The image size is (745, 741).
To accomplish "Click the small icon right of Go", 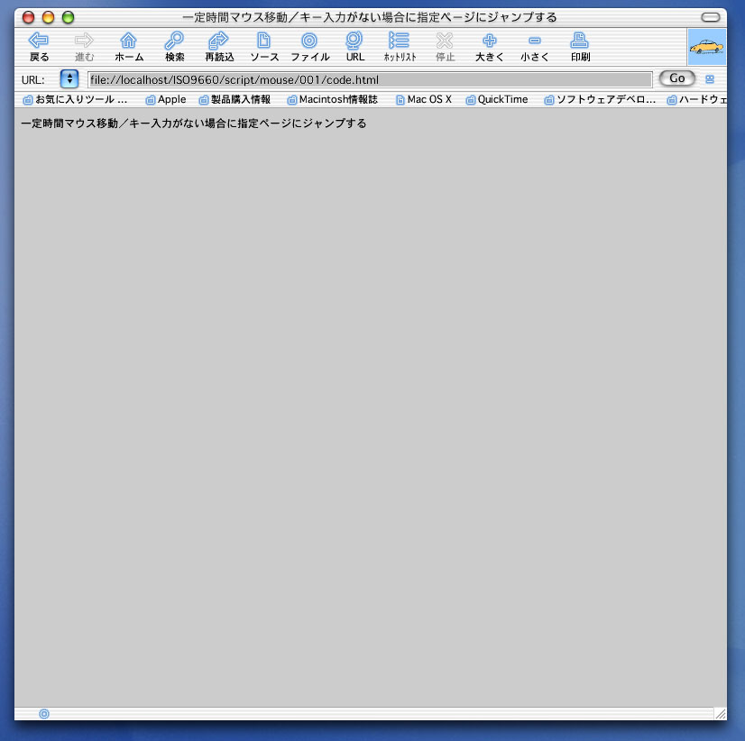I will click(x=710, y=79).
